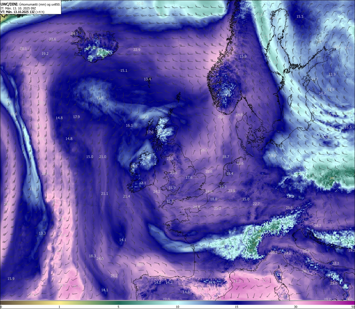Click the 'VT: Mán. 13.10.2025 13Z (+4 h)' line
Image resolution: width=355 pixels, height=309 pixels.
pos(22,12)
